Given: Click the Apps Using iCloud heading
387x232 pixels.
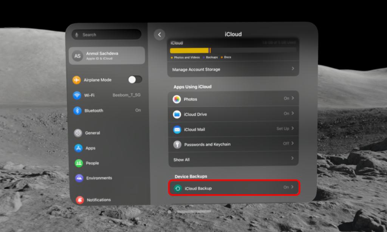Looking at the screenshot, I should point(192,87).
